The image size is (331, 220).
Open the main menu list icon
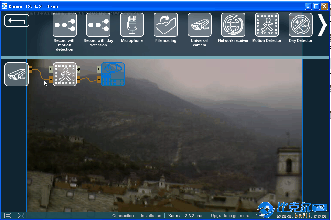(x=8, y=216)
